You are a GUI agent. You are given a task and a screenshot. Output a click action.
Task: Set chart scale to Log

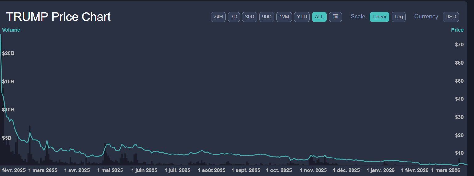pyautogui.click(x=399, y=17)
